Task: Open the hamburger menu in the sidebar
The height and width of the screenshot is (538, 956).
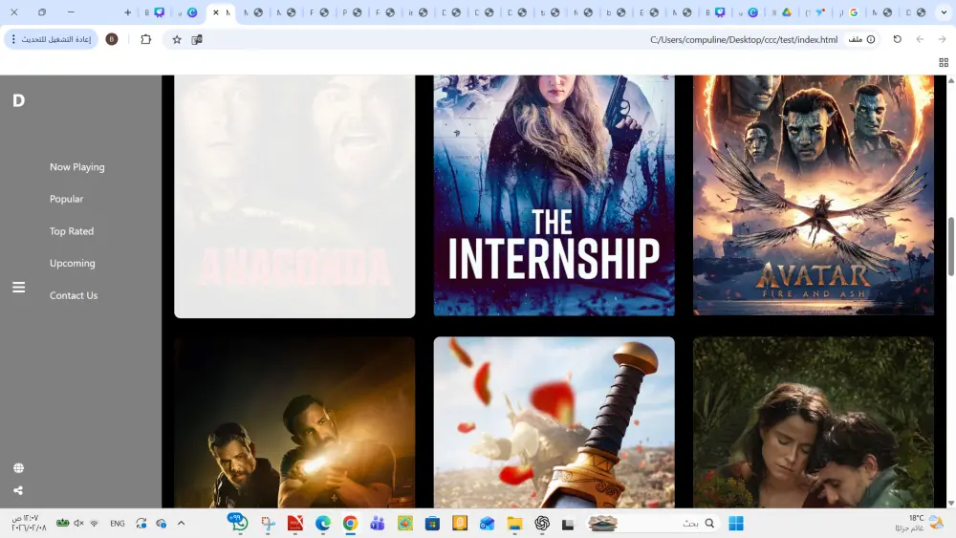Action: (x=19, y=287)
